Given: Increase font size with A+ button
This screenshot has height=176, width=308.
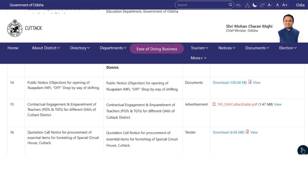Looking at the screenshot, I should pos(285,5).
